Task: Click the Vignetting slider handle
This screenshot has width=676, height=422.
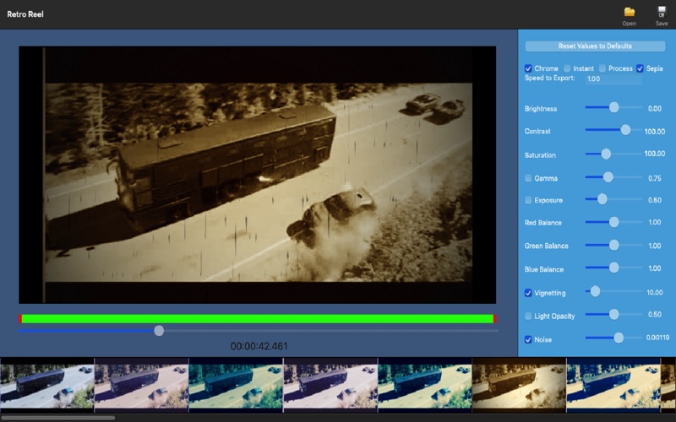Action: coord(595,291)
